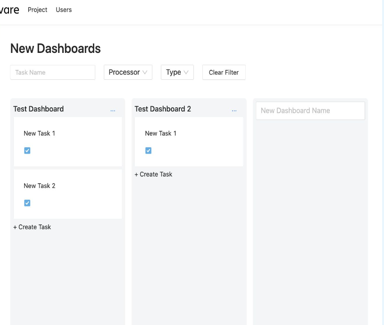384x325 pixels.
Task: Open the Test Dashboard 2 more options (...) menu
Action: click(x=234, y=110)
